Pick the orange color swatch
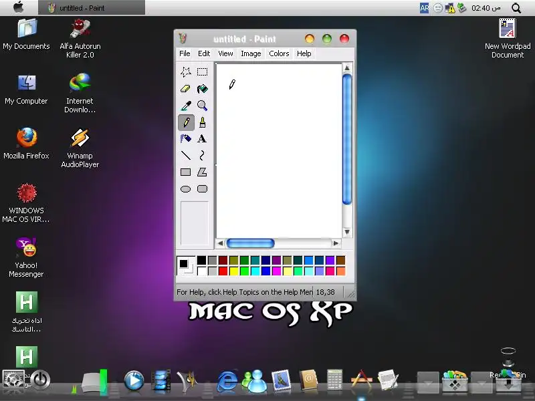The width and height of the screenshot is (535, 401). click(340, 271)
